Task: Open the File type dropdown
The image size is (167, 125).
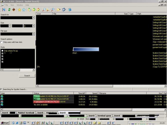Action: 33,34
